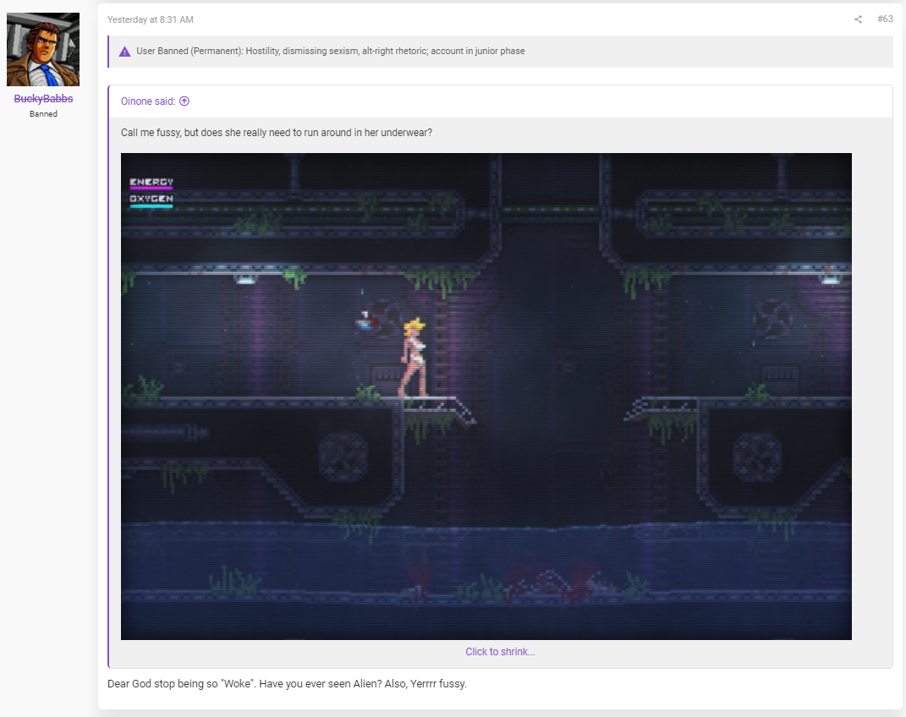Jump to Oinone's original quoted post

pyautogui.click(x=148, y=101)
